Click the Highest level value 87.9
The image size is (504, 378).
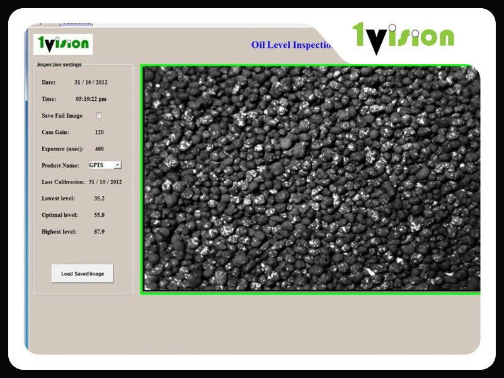point(99,231)
